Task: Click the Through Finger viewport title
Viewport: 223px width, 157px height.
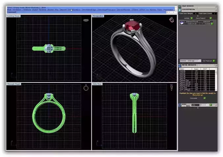Action: (14, 84)
